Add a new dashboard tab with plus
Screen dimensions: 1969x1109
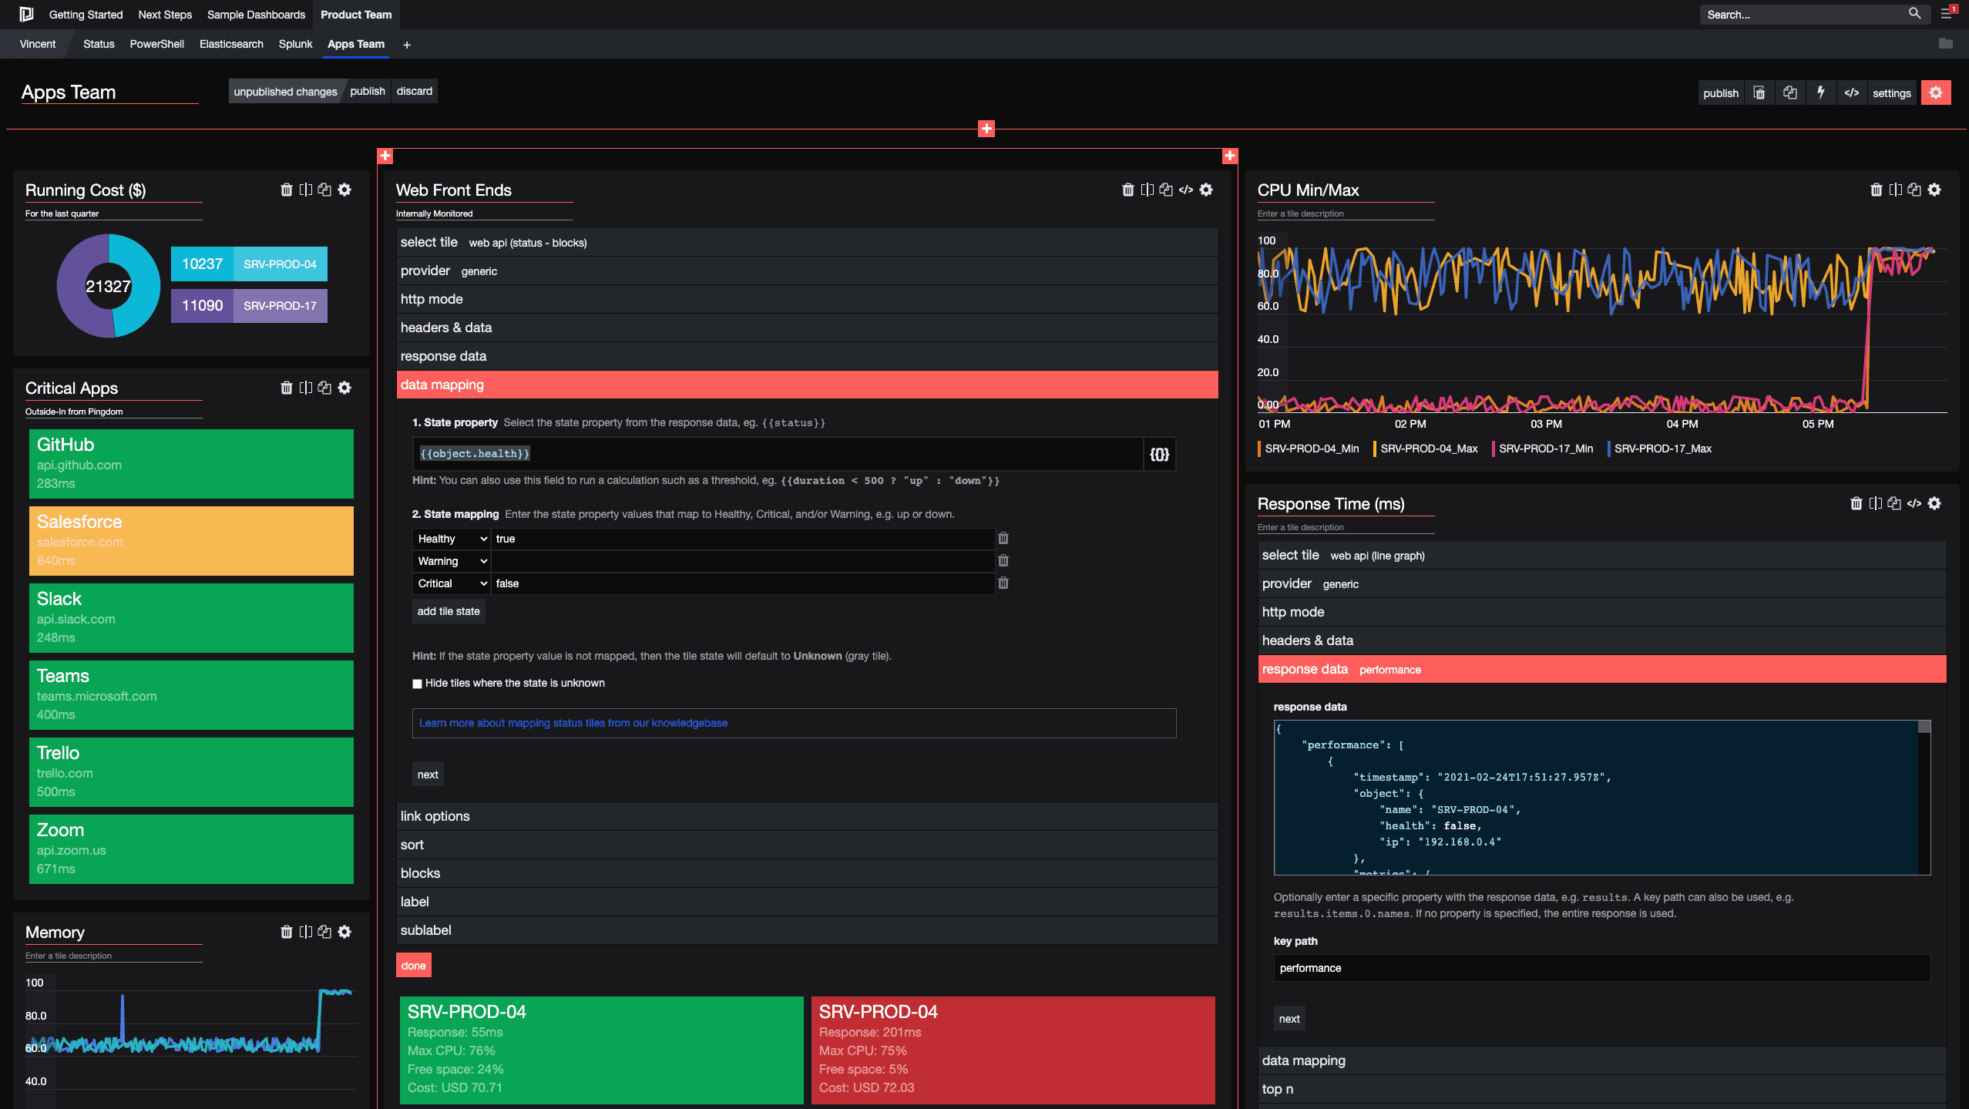click(x=407, y=45)
